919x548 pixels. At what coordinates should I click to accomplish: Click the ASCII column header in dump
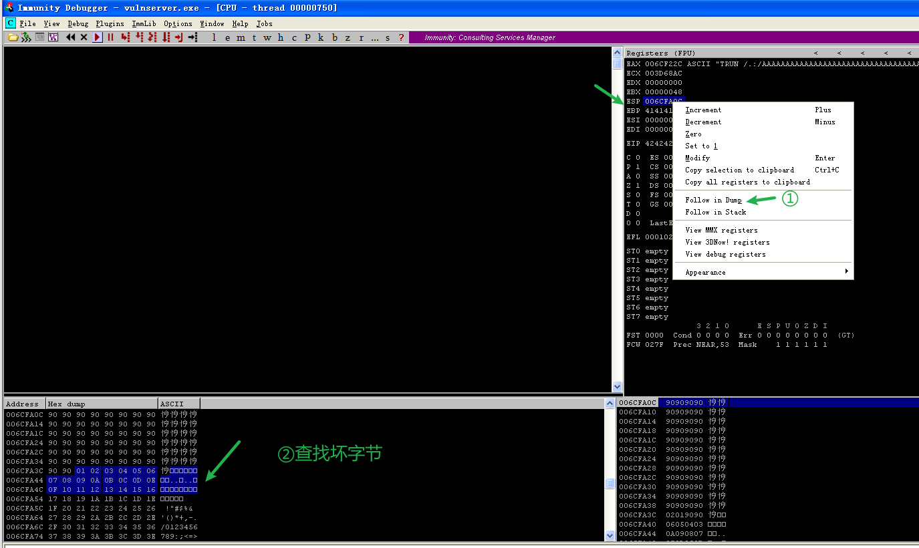coord(179,404)
